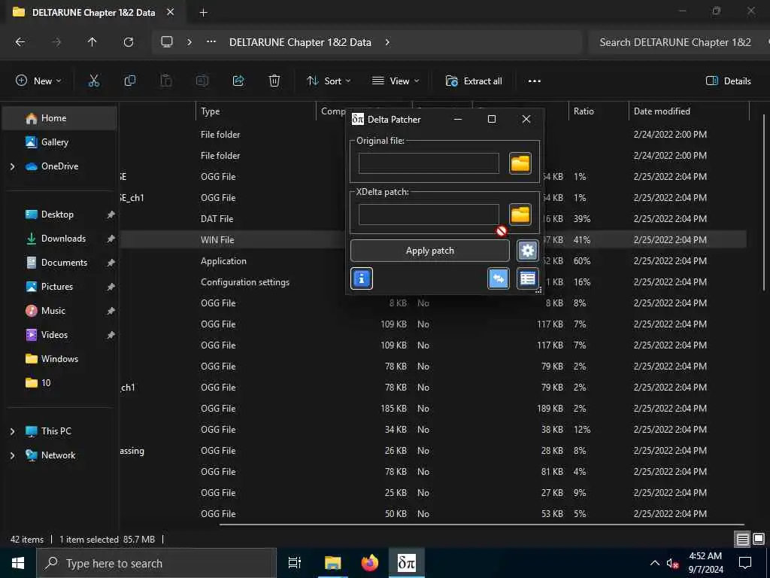The image size is (770, 578).
Task: Expand OneDrive tree node
Action: (x=12, y=166)
